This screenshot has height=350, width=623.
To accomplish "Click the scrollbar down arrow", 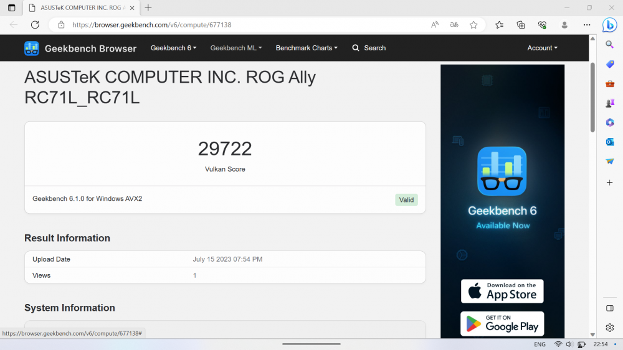I will coord(592,335).
